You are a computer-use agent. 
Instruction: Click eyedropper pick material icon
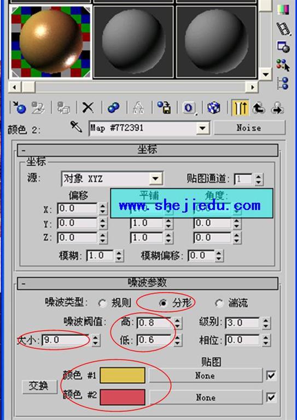coord(77,127)
